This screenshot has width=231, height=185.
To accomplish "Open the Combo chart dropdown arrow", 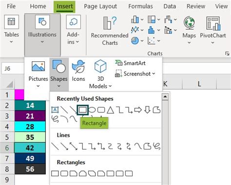I will [x=175, y=30].
